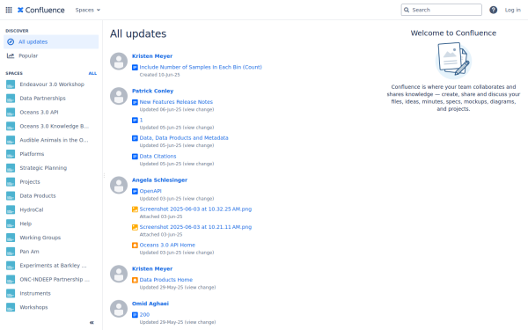This screenshot has width=528, height=330.
Task: Click ALL link beside Spaces heading
Action: (92, 73)
